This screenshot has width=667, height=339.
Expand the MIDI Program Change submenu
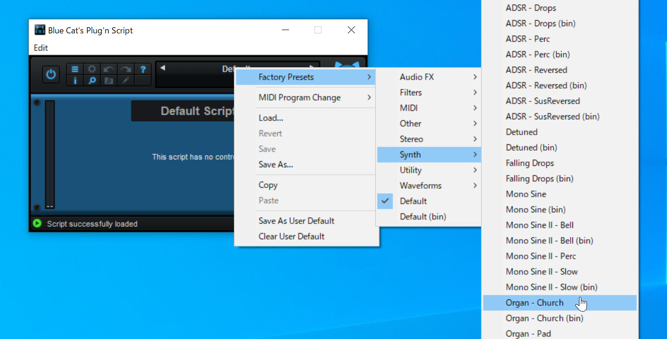tap(306, 98)
